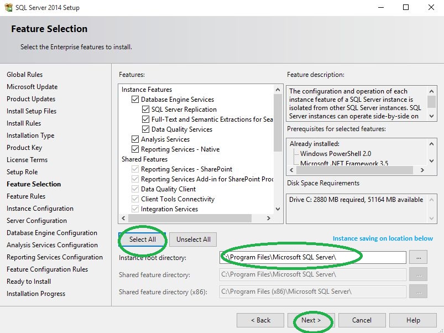The width and height of the screenshot is (444, 333).
Task: Click right arrow of Prerequisites horizontal scrollbar
Action: (422, 170)
